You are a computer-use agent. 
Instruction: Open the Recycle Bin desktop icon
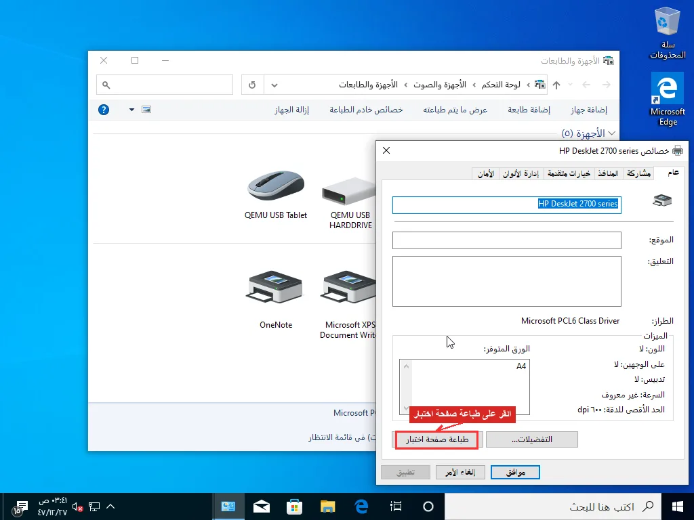[x=668, y=33]
